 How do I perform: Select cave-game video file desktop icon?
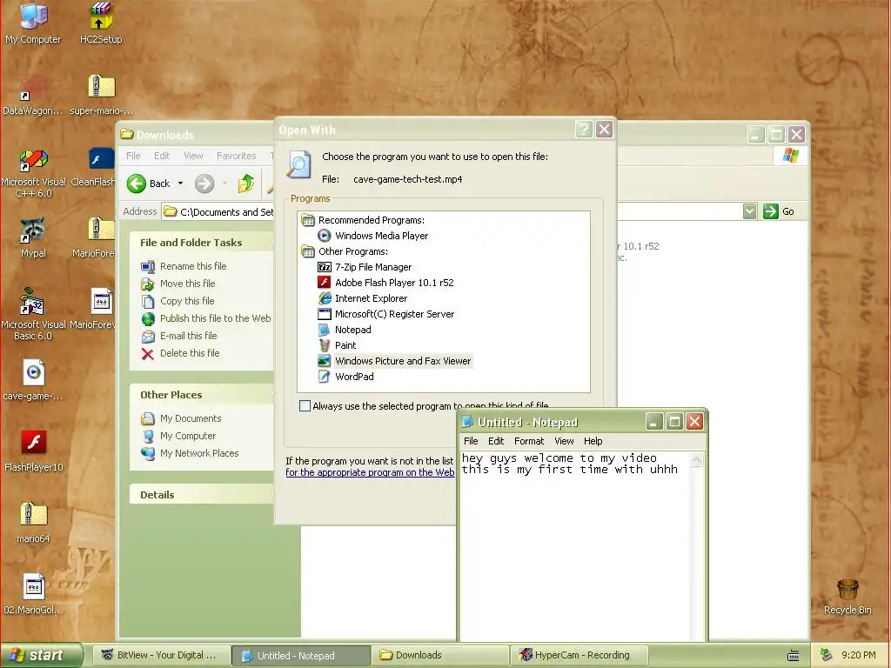coord(33,379)
